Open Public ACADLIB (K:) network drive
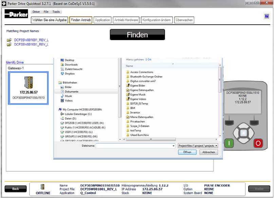This screenshot has height=198, width=274. pyautogui.click(x=83, y=127)
